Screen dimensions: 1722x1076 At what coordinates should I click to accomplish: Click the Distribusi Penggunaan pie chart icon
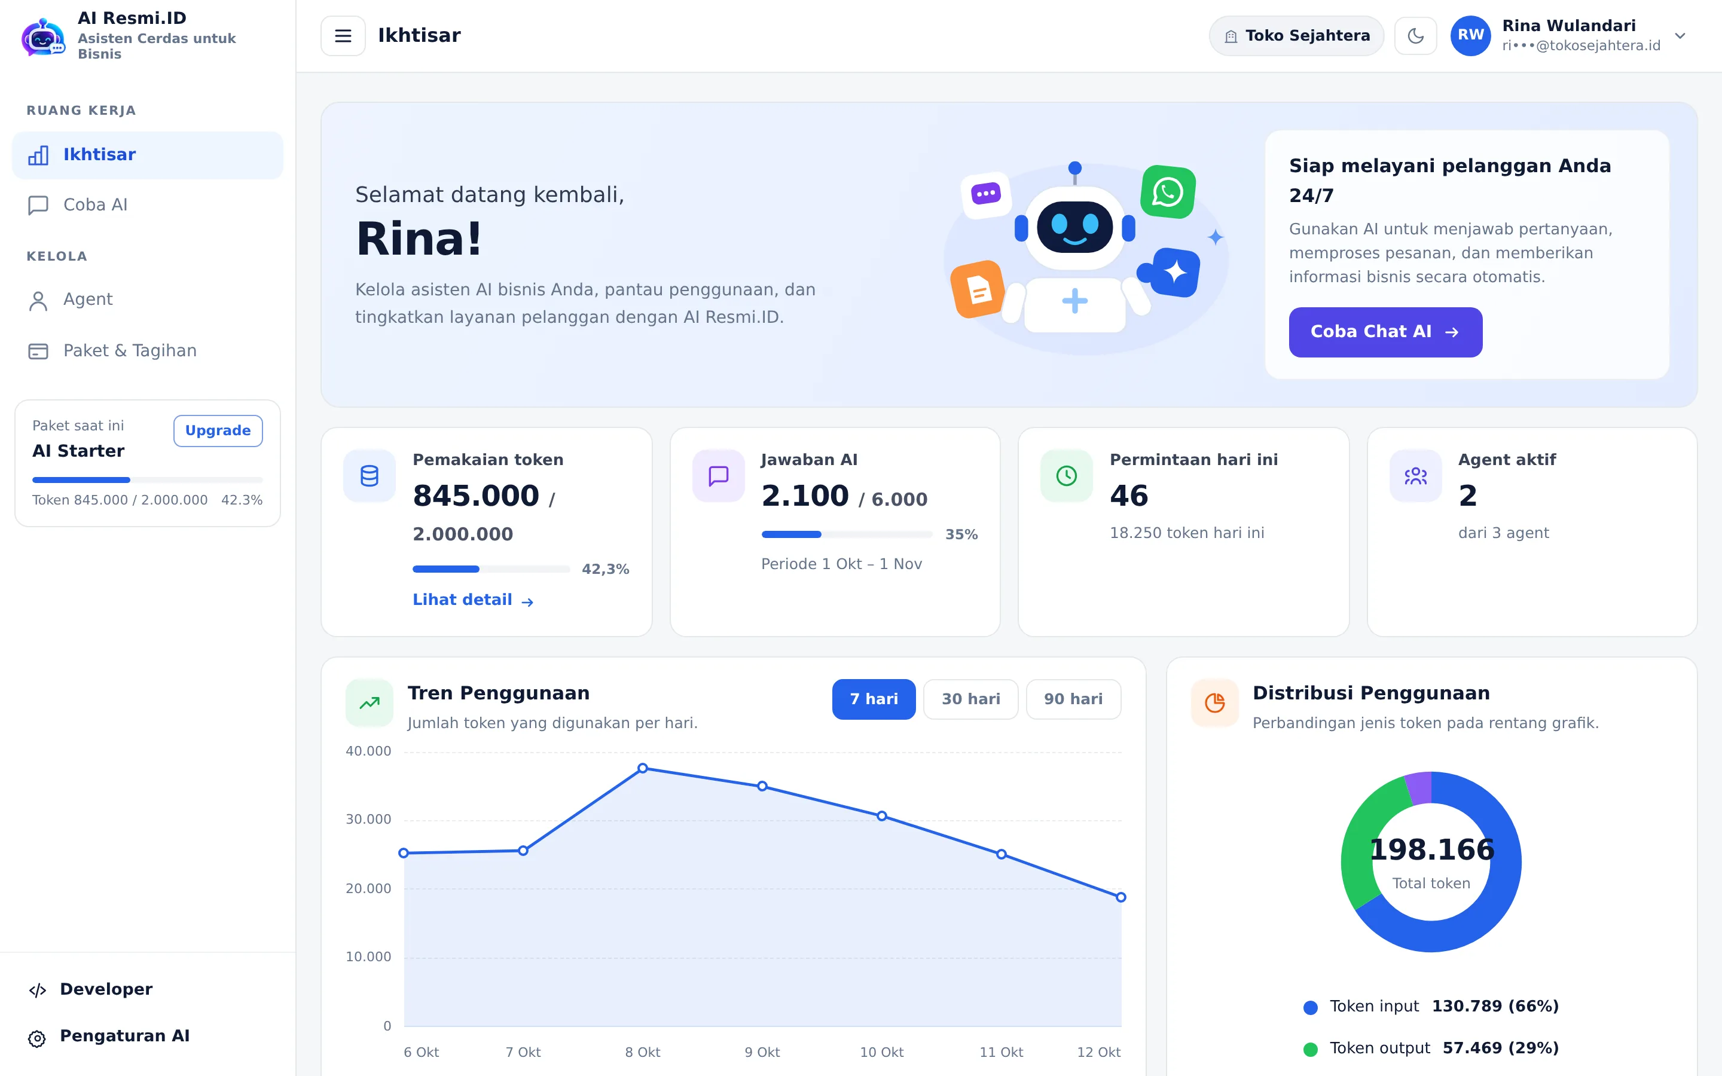[1214, 703]
